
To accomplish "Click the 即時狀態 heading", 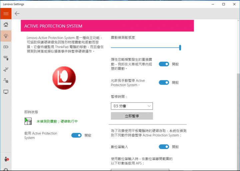I will [x=31, y=112].
